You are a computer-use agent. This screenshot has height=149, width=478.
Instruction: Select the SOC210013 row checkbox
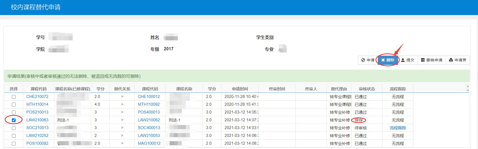tap(14, 128)
